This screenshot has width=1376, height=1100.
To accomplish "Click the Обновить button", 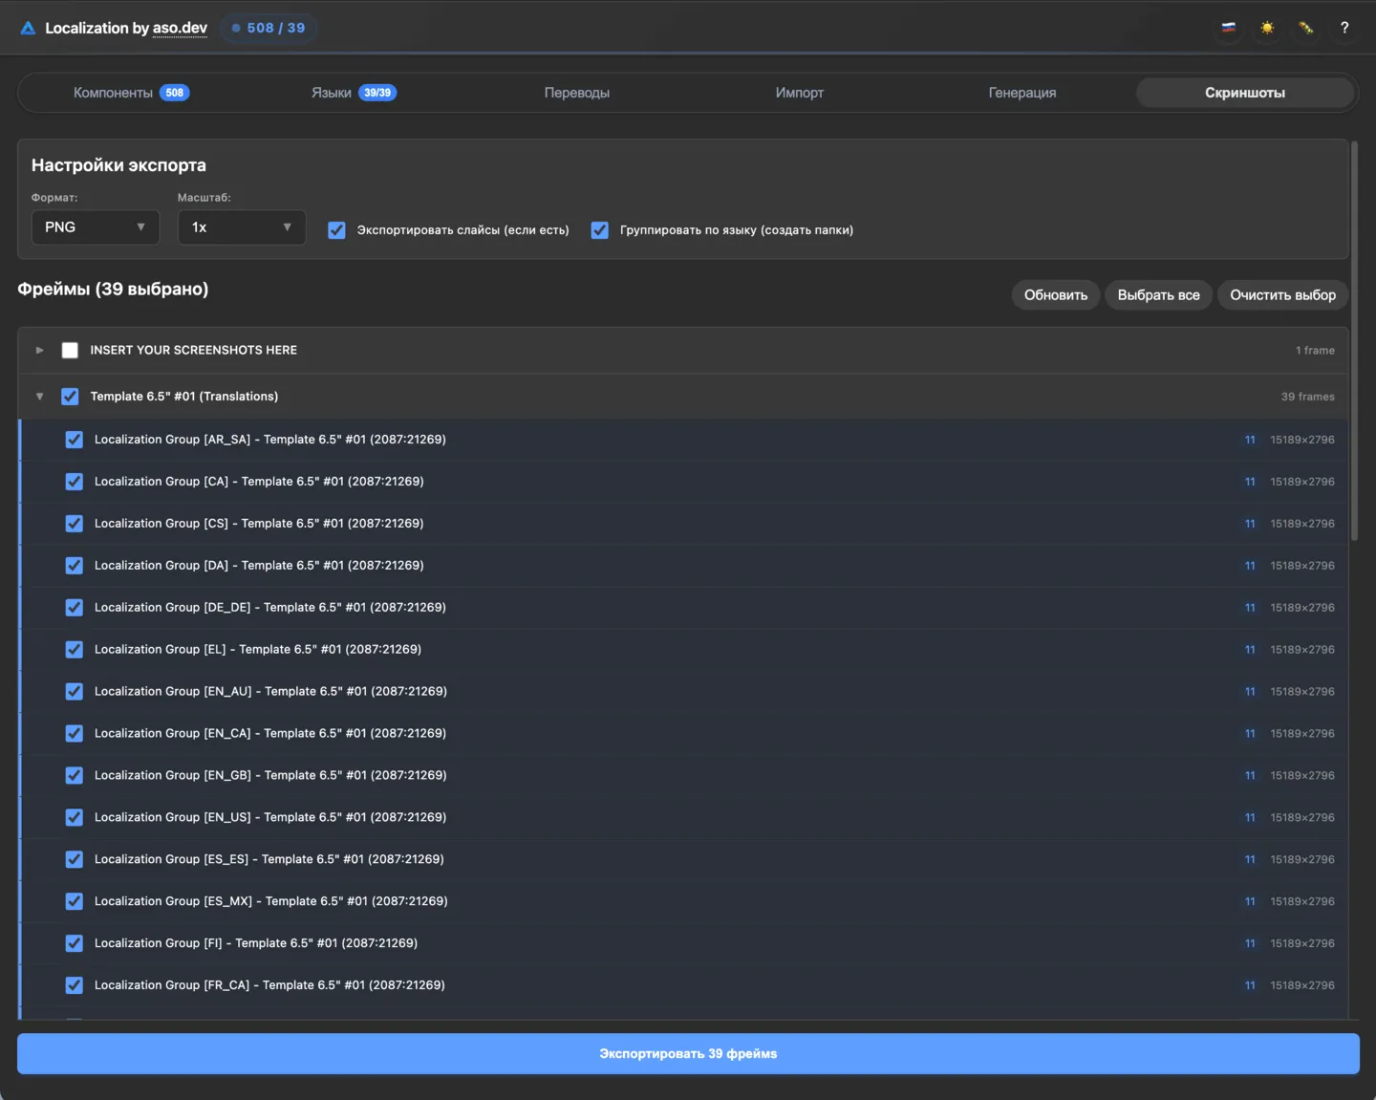I will coord(1055,295).
